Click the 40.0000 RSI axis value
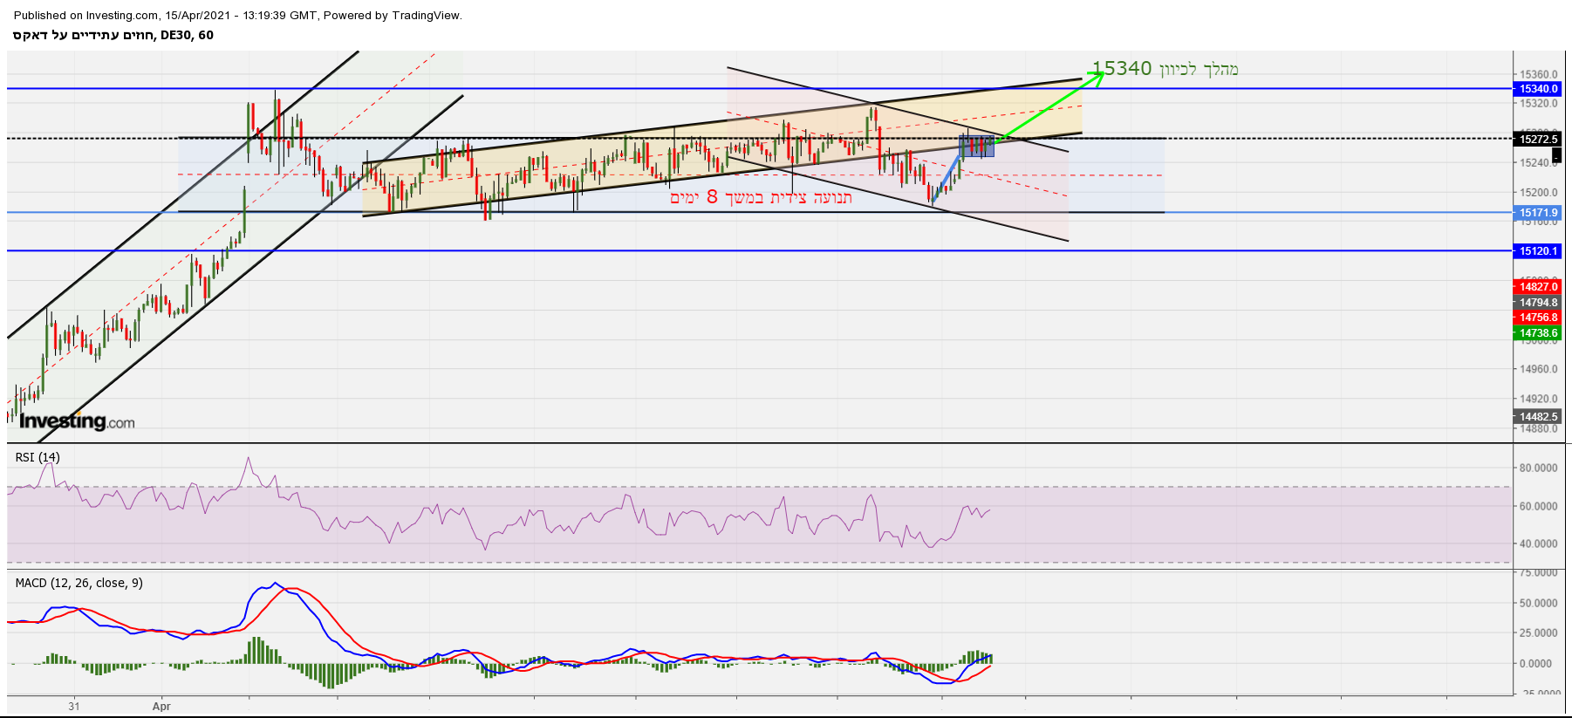Screen dimensions: 1572x718 click(x=1538, y=544)
